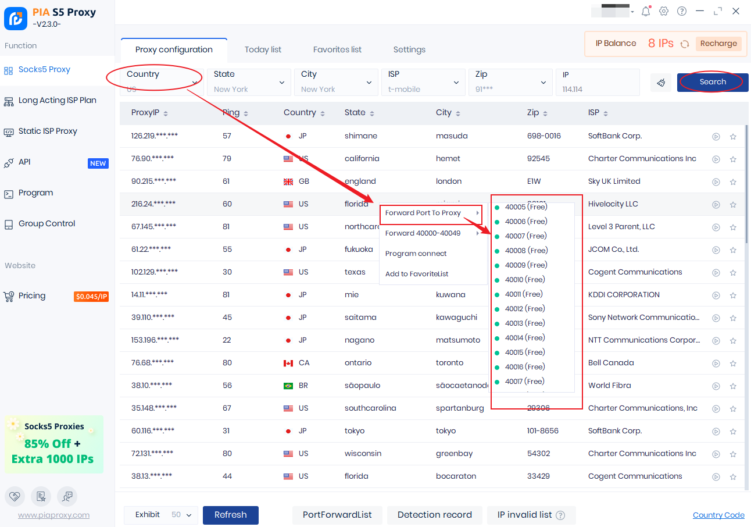Viewport: 751px width, 527px height.
Task: Click the help question mark icon
Action: (682, 11)
